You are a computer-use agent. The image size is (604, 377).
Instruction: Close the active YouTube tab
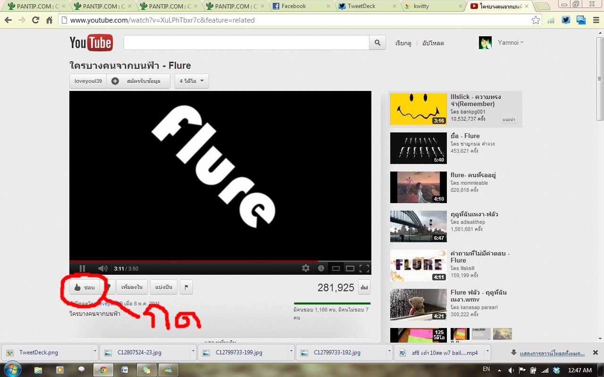pyautogui.click(x=528, y=6)
